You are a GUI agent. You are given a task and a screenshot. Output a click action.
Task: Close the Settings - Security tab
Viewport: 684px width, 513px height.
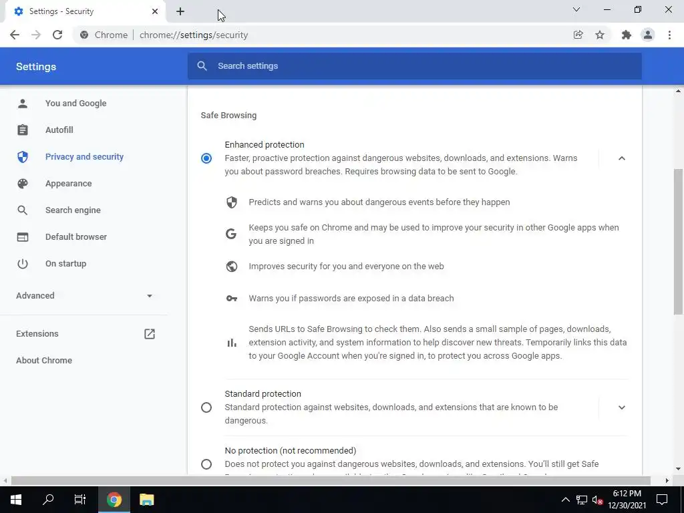pyautogui.click(x=154, y=11)
